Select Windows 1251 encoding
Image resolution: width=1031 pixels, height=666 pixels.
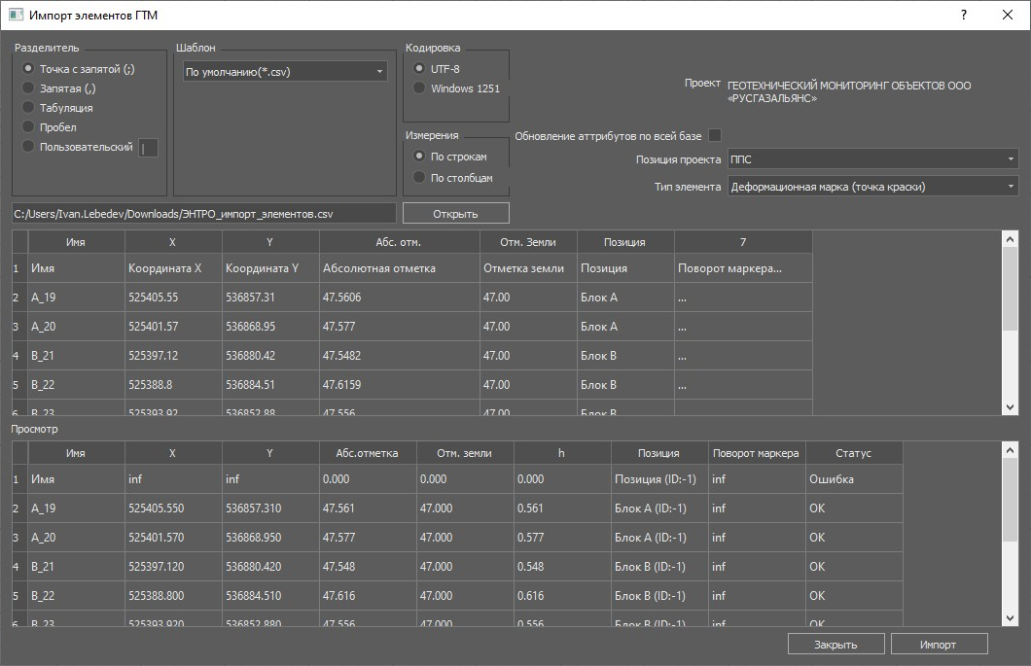pos(420,88)
